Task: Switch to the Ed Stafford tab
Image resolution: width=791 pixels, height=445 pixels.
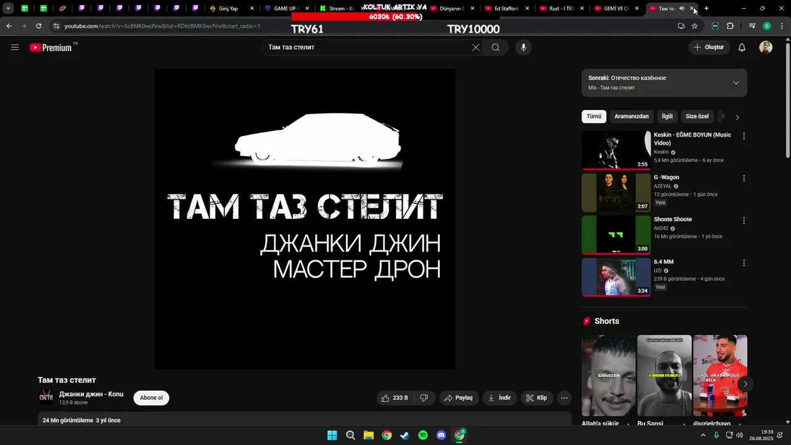Action: click(507, 9)
